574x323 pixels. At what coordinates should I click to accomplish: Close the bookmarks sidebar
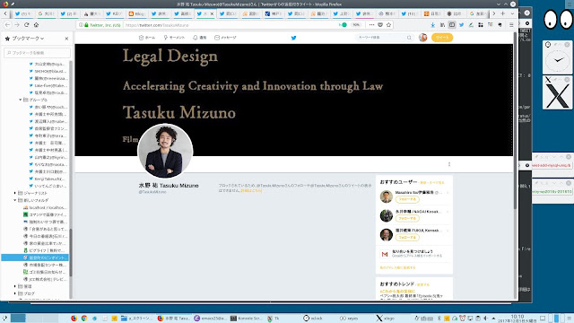pos(66,38)
